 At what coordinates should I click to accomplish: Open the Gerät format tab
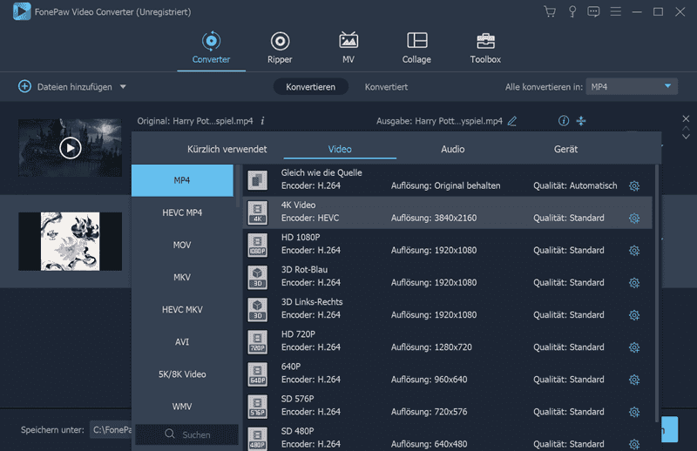[x=565, y=149]
